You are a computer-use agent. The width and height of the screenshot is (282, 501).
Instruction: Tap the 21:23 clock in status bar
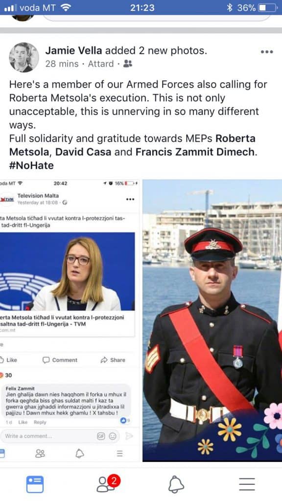[142, 8]
